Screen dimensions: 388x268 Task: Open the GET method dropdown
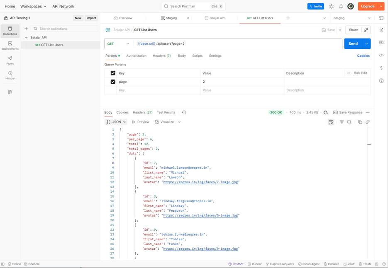tap(119, 43)
